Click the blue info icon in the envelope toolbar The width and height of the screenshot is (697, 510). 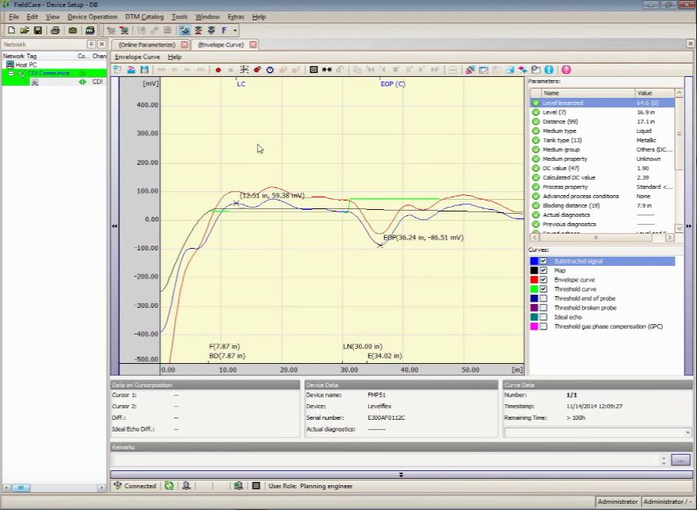[549, 70]
